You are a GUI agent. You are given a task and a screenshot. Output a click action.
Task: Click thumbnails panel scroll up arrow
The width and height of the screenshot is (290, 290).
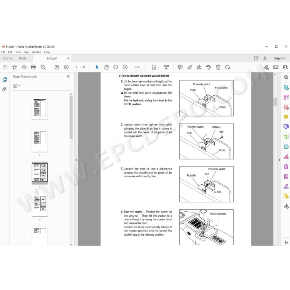click(71, 94)
